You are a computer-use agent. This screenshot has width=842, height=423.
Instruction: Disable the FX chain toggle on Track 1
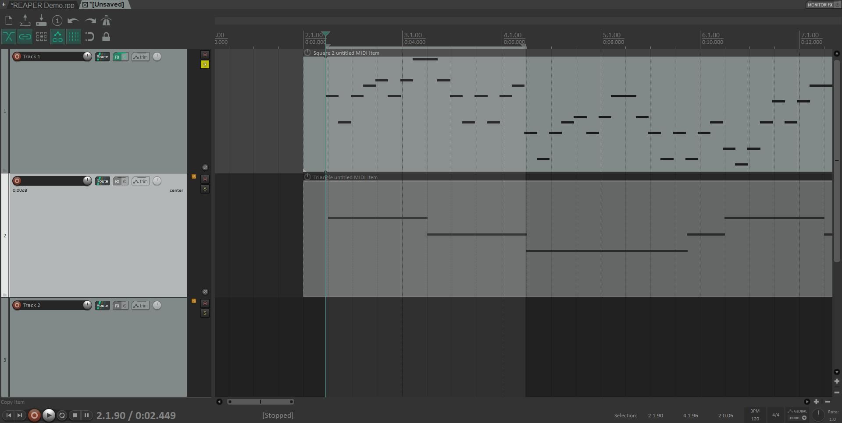pyautogui.click(x=124, y=56)
